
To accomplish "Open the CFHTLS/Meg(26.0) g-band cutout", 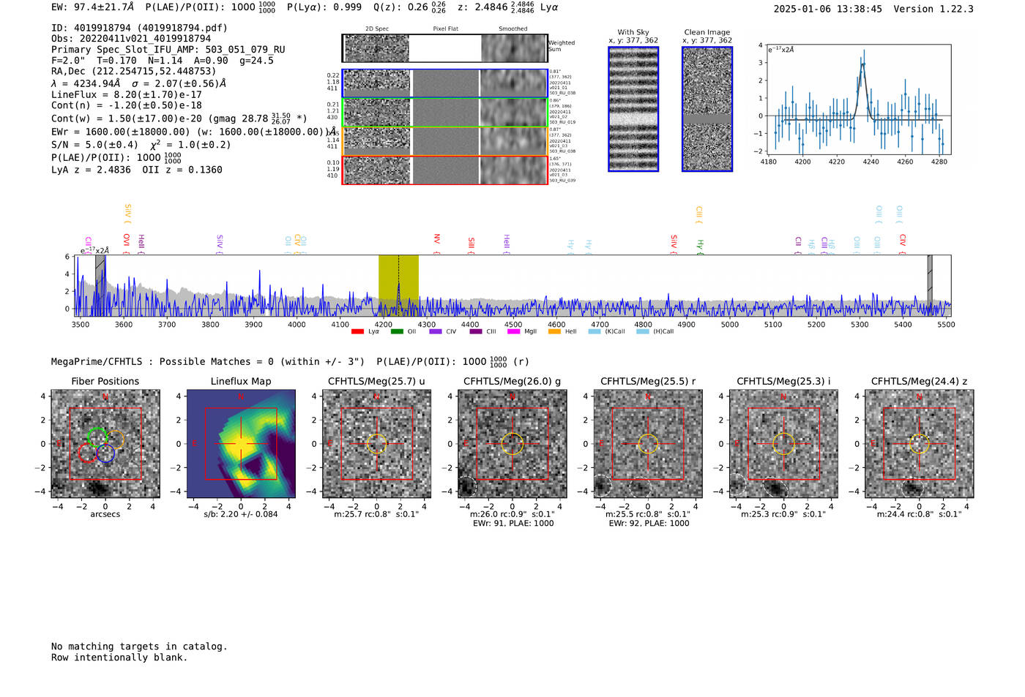I will click(x=512, y=444).
